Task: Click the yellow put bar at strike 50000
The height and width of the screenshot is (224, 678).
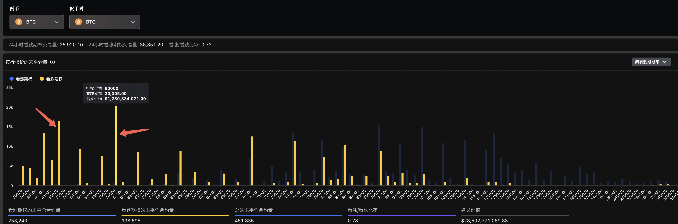Action: pyautogui.click(x=59, y=153)
